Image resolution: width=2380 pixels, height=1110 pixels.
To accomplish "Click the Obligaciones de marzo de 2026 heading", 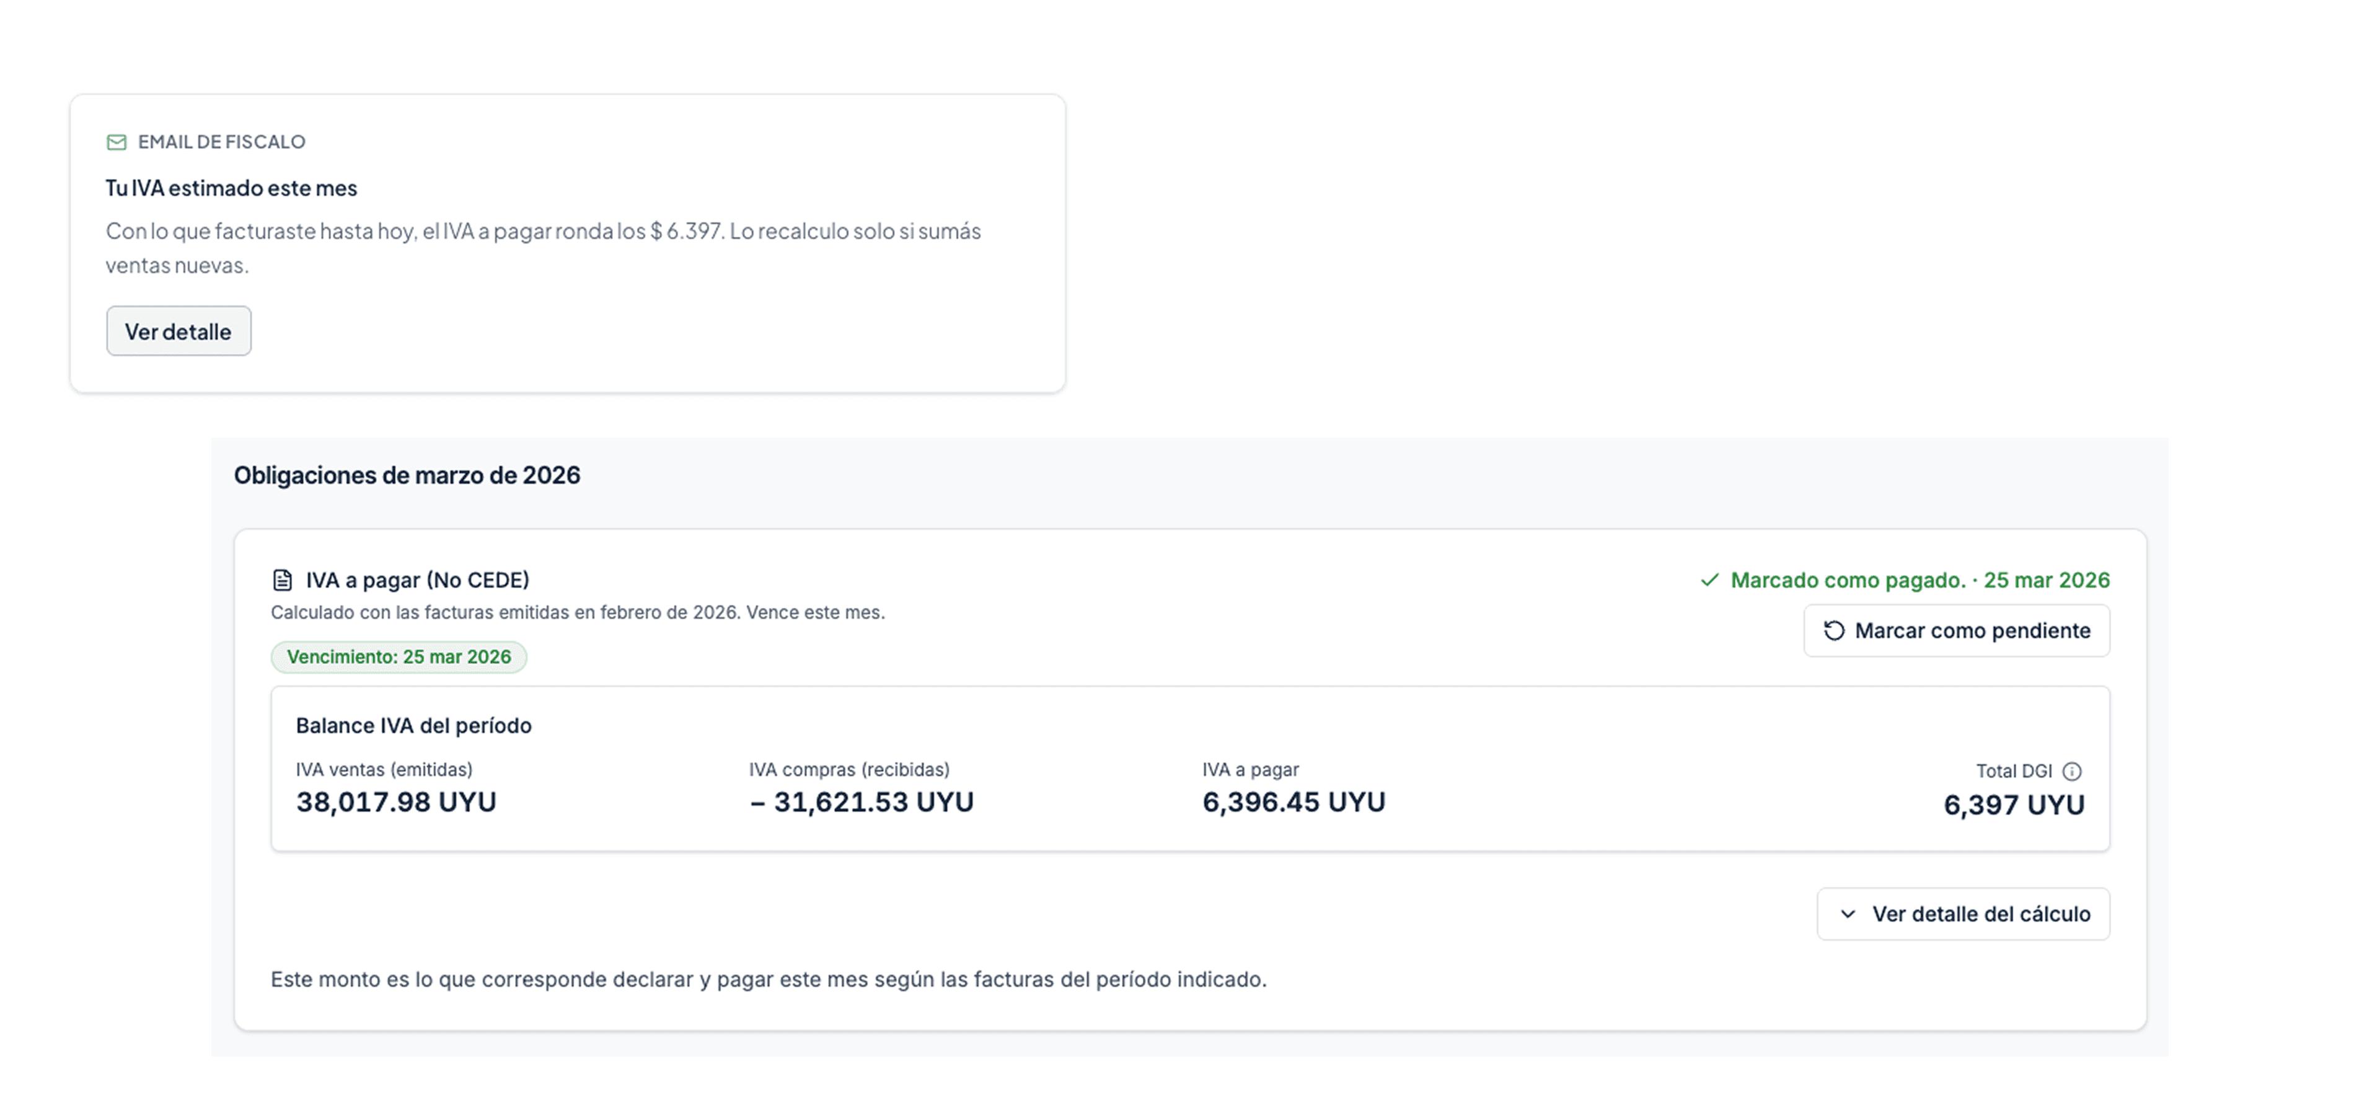I will 407,476.
